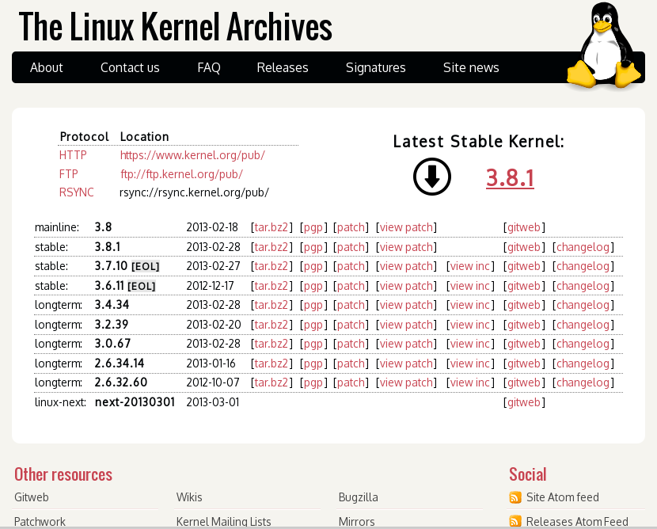
Task: Open pgp signature for 3.6.11
Action: 313,287
